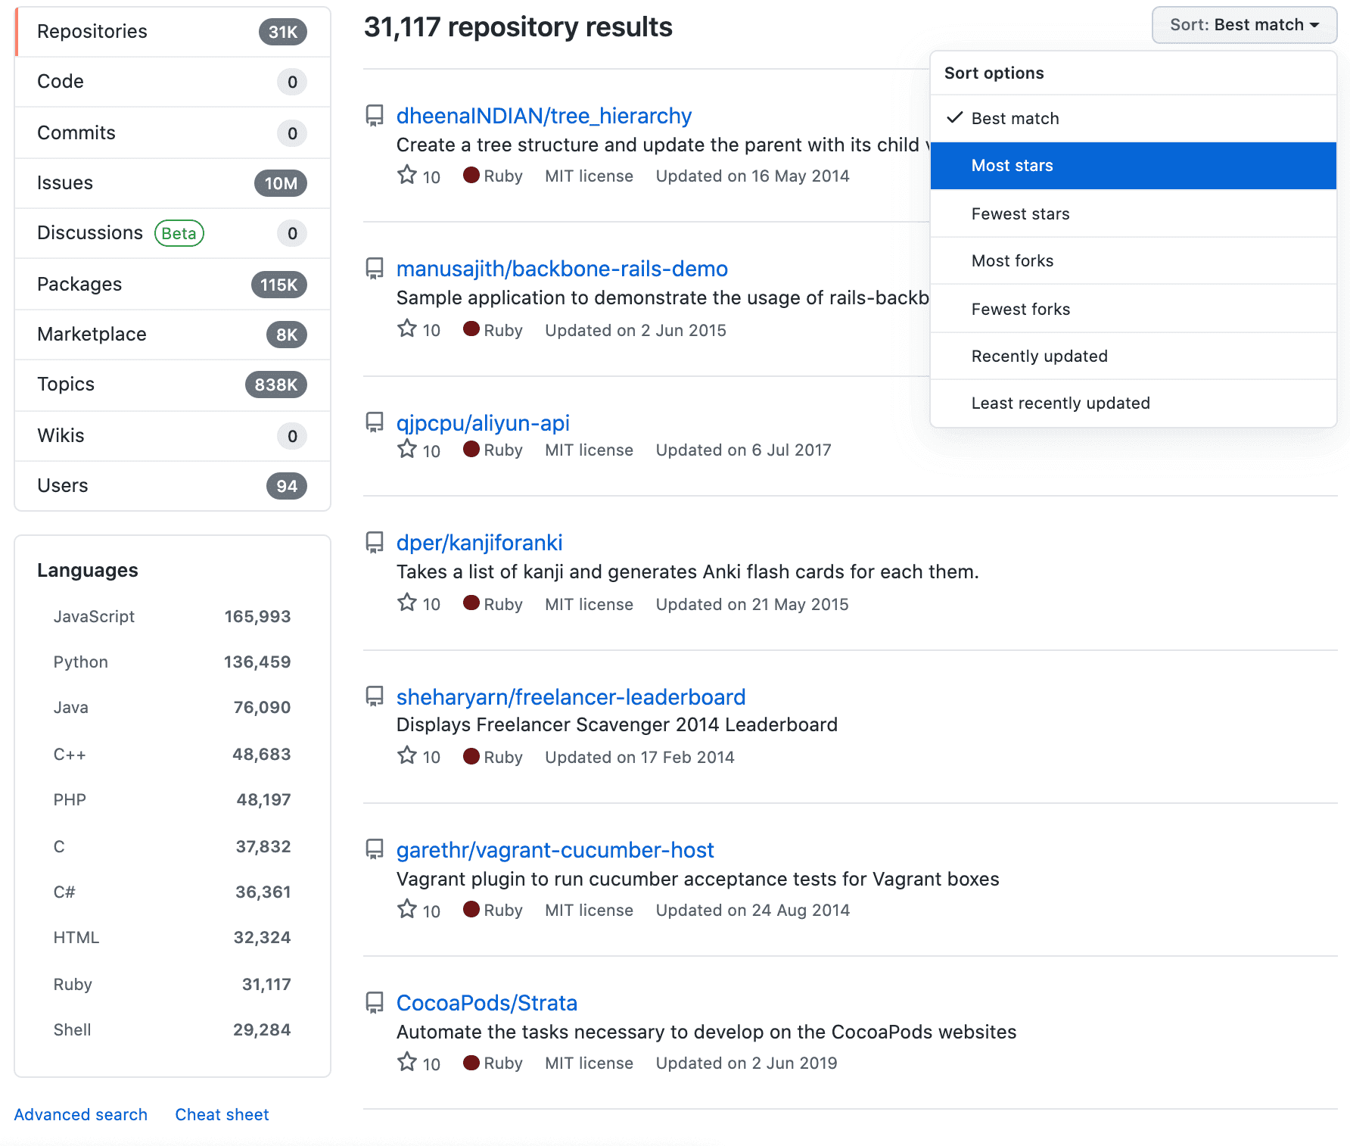The height and width of the screenshot is (1146, 1350).
Task: Click the repository icon beside CocoaPods/Strata
Action: tap(375, 1002)
